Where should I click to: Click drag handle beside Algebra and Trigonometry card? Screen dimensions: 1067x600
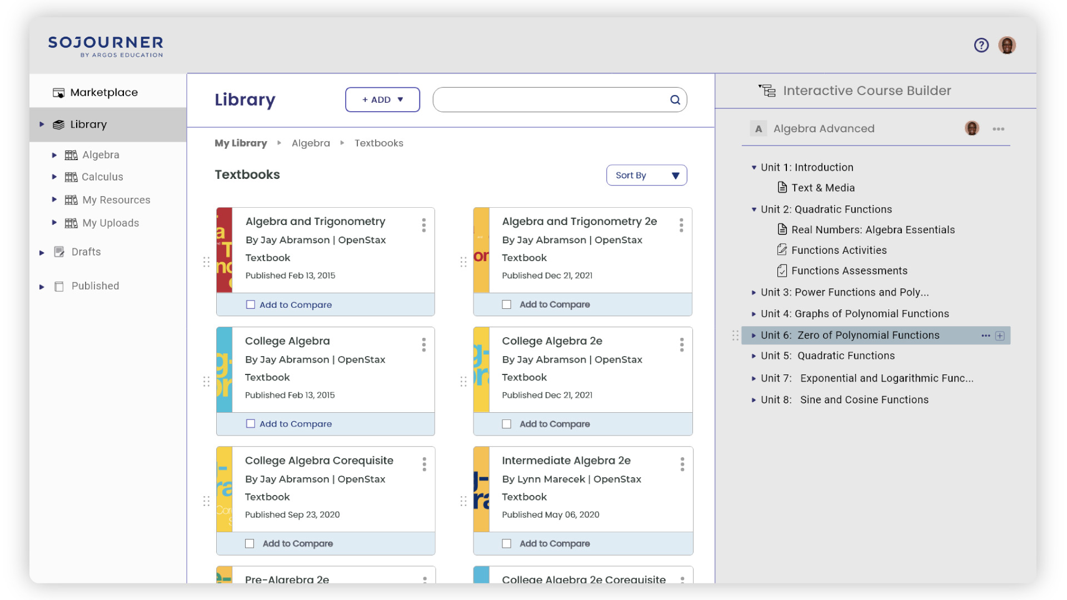(206, 262)
